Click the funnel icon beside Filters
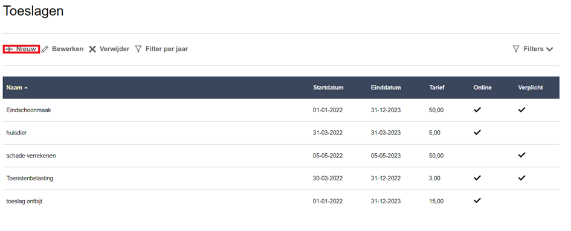The image size is (571, 231). click(516, 49)
